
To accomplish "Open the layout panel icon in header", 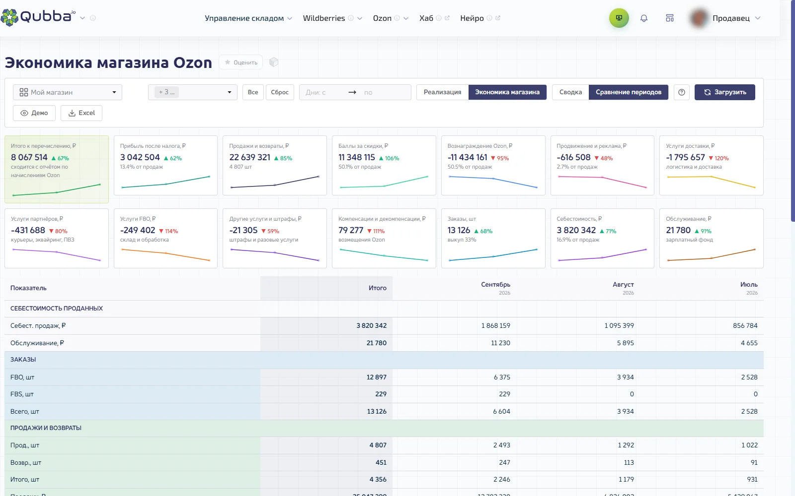I will (x=670, y=18).
